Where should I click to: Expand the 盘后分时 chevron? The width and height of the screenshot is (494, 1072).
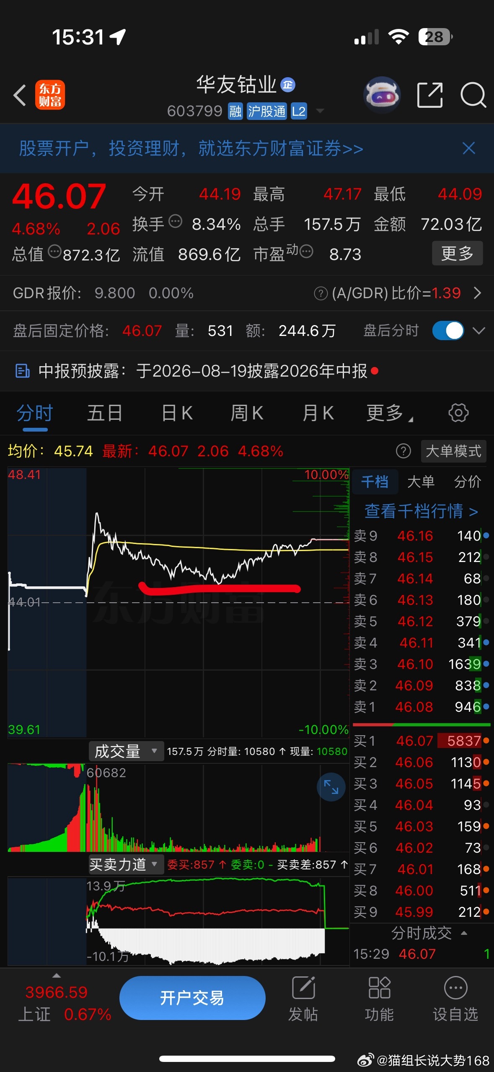478,330
